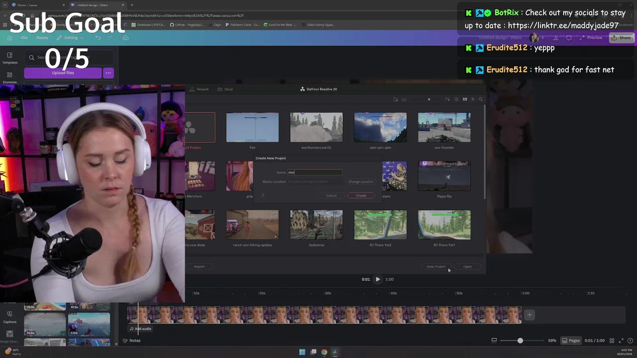This screenshot has width=637, height=358.
Task: Select the 3xdestroy project thumbnail
Action: tap(317, 225)
